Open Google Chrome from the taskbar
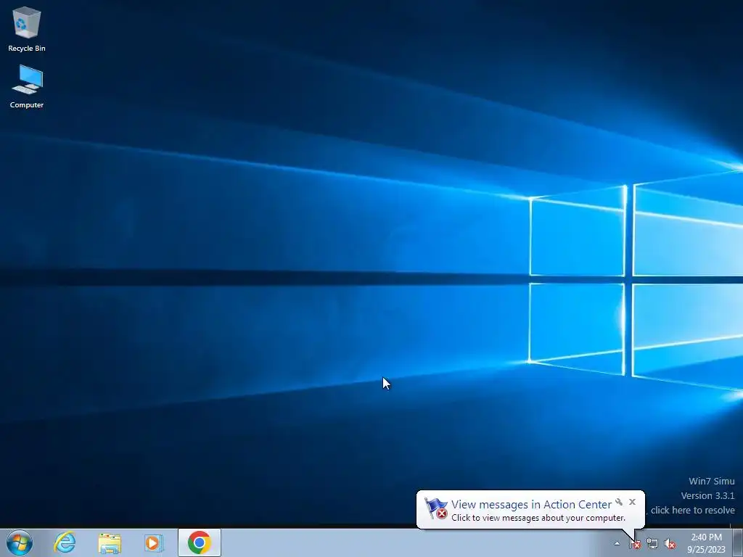 (199, 542)
